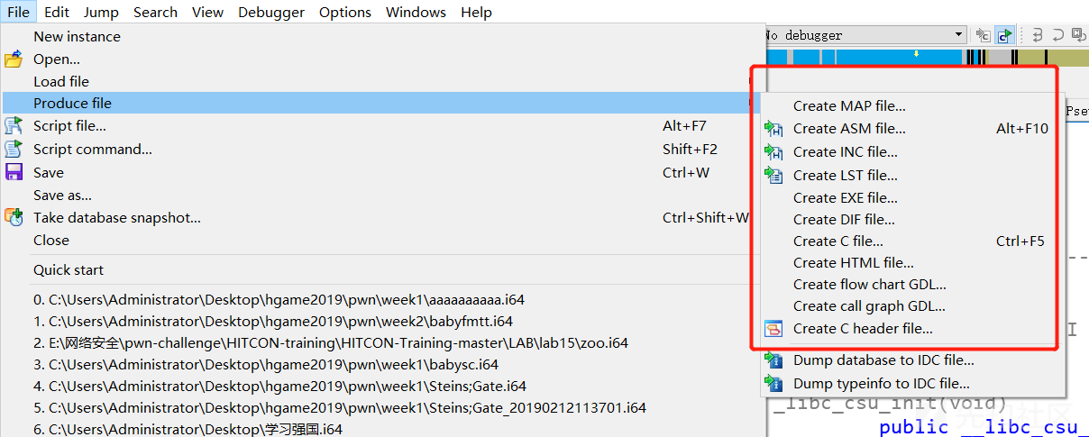Click the Open folder icon in File menu
The width and height of the screenshot is (1089, 437).
[x=14, y=59]
